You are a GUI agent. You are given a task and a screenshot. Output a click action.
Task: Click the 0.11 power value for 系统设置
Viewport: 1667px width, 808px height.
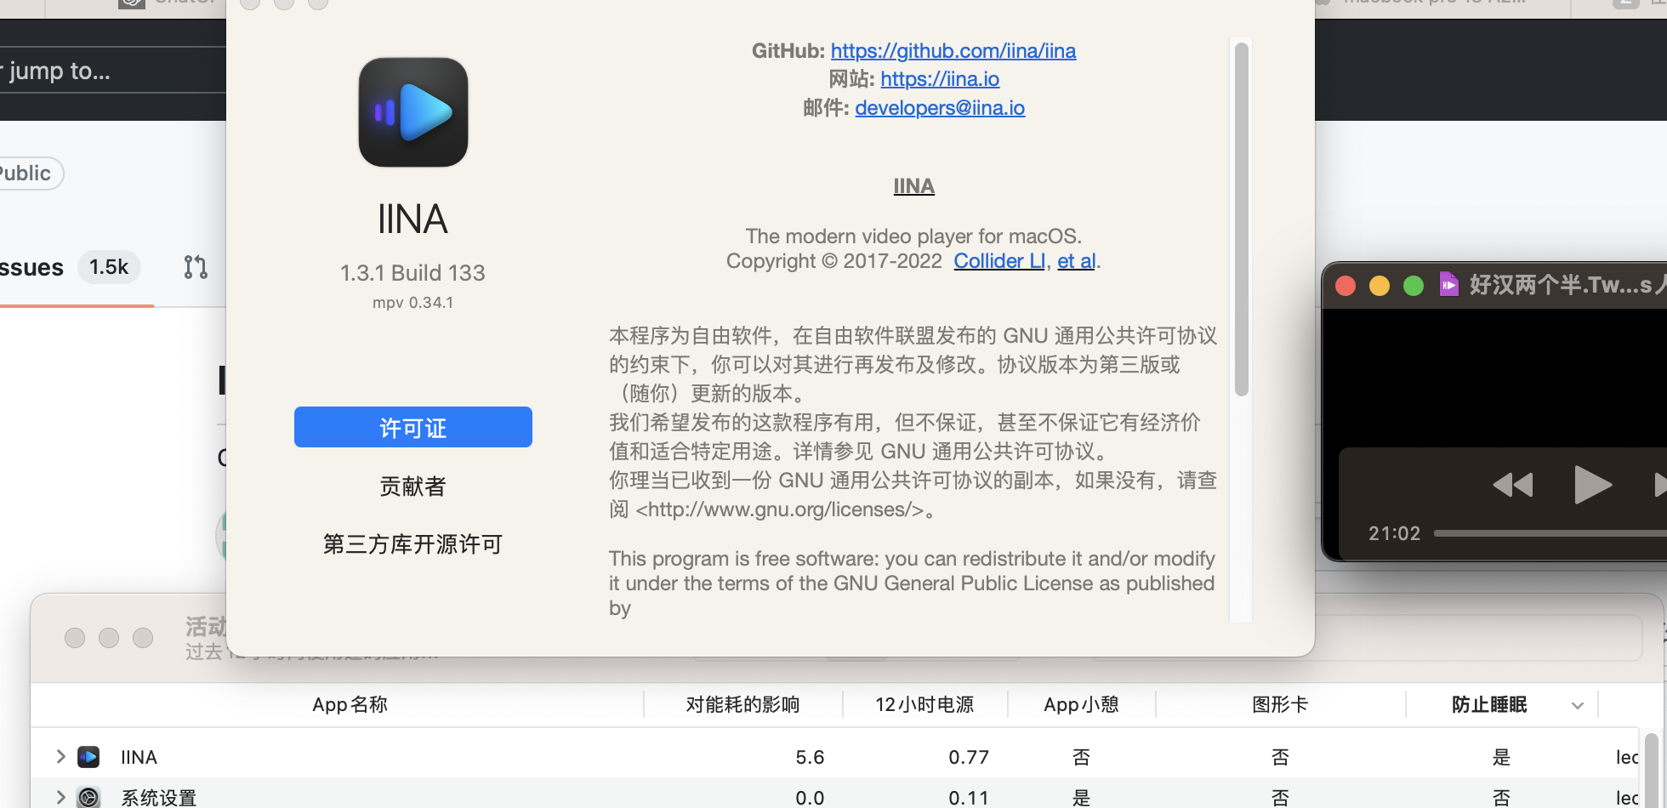point(969,798)
